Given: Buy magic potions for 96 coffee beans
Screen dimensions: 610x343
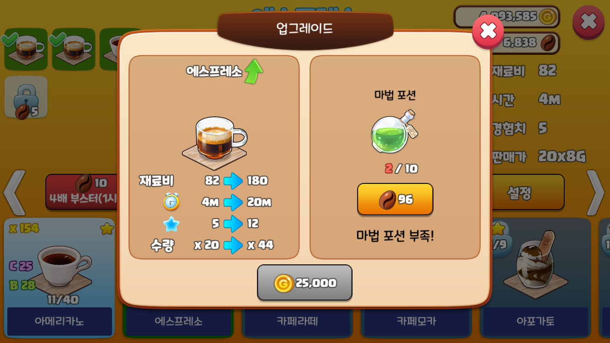Looking at the screenshot, I should pos(395,199).
